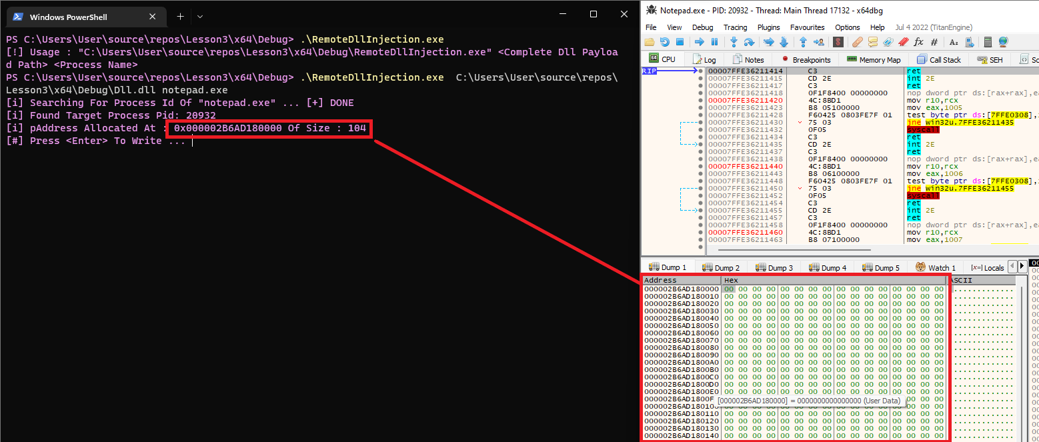Select the Dump 2 tab
1039x442 pixels.
coord(721,267)
